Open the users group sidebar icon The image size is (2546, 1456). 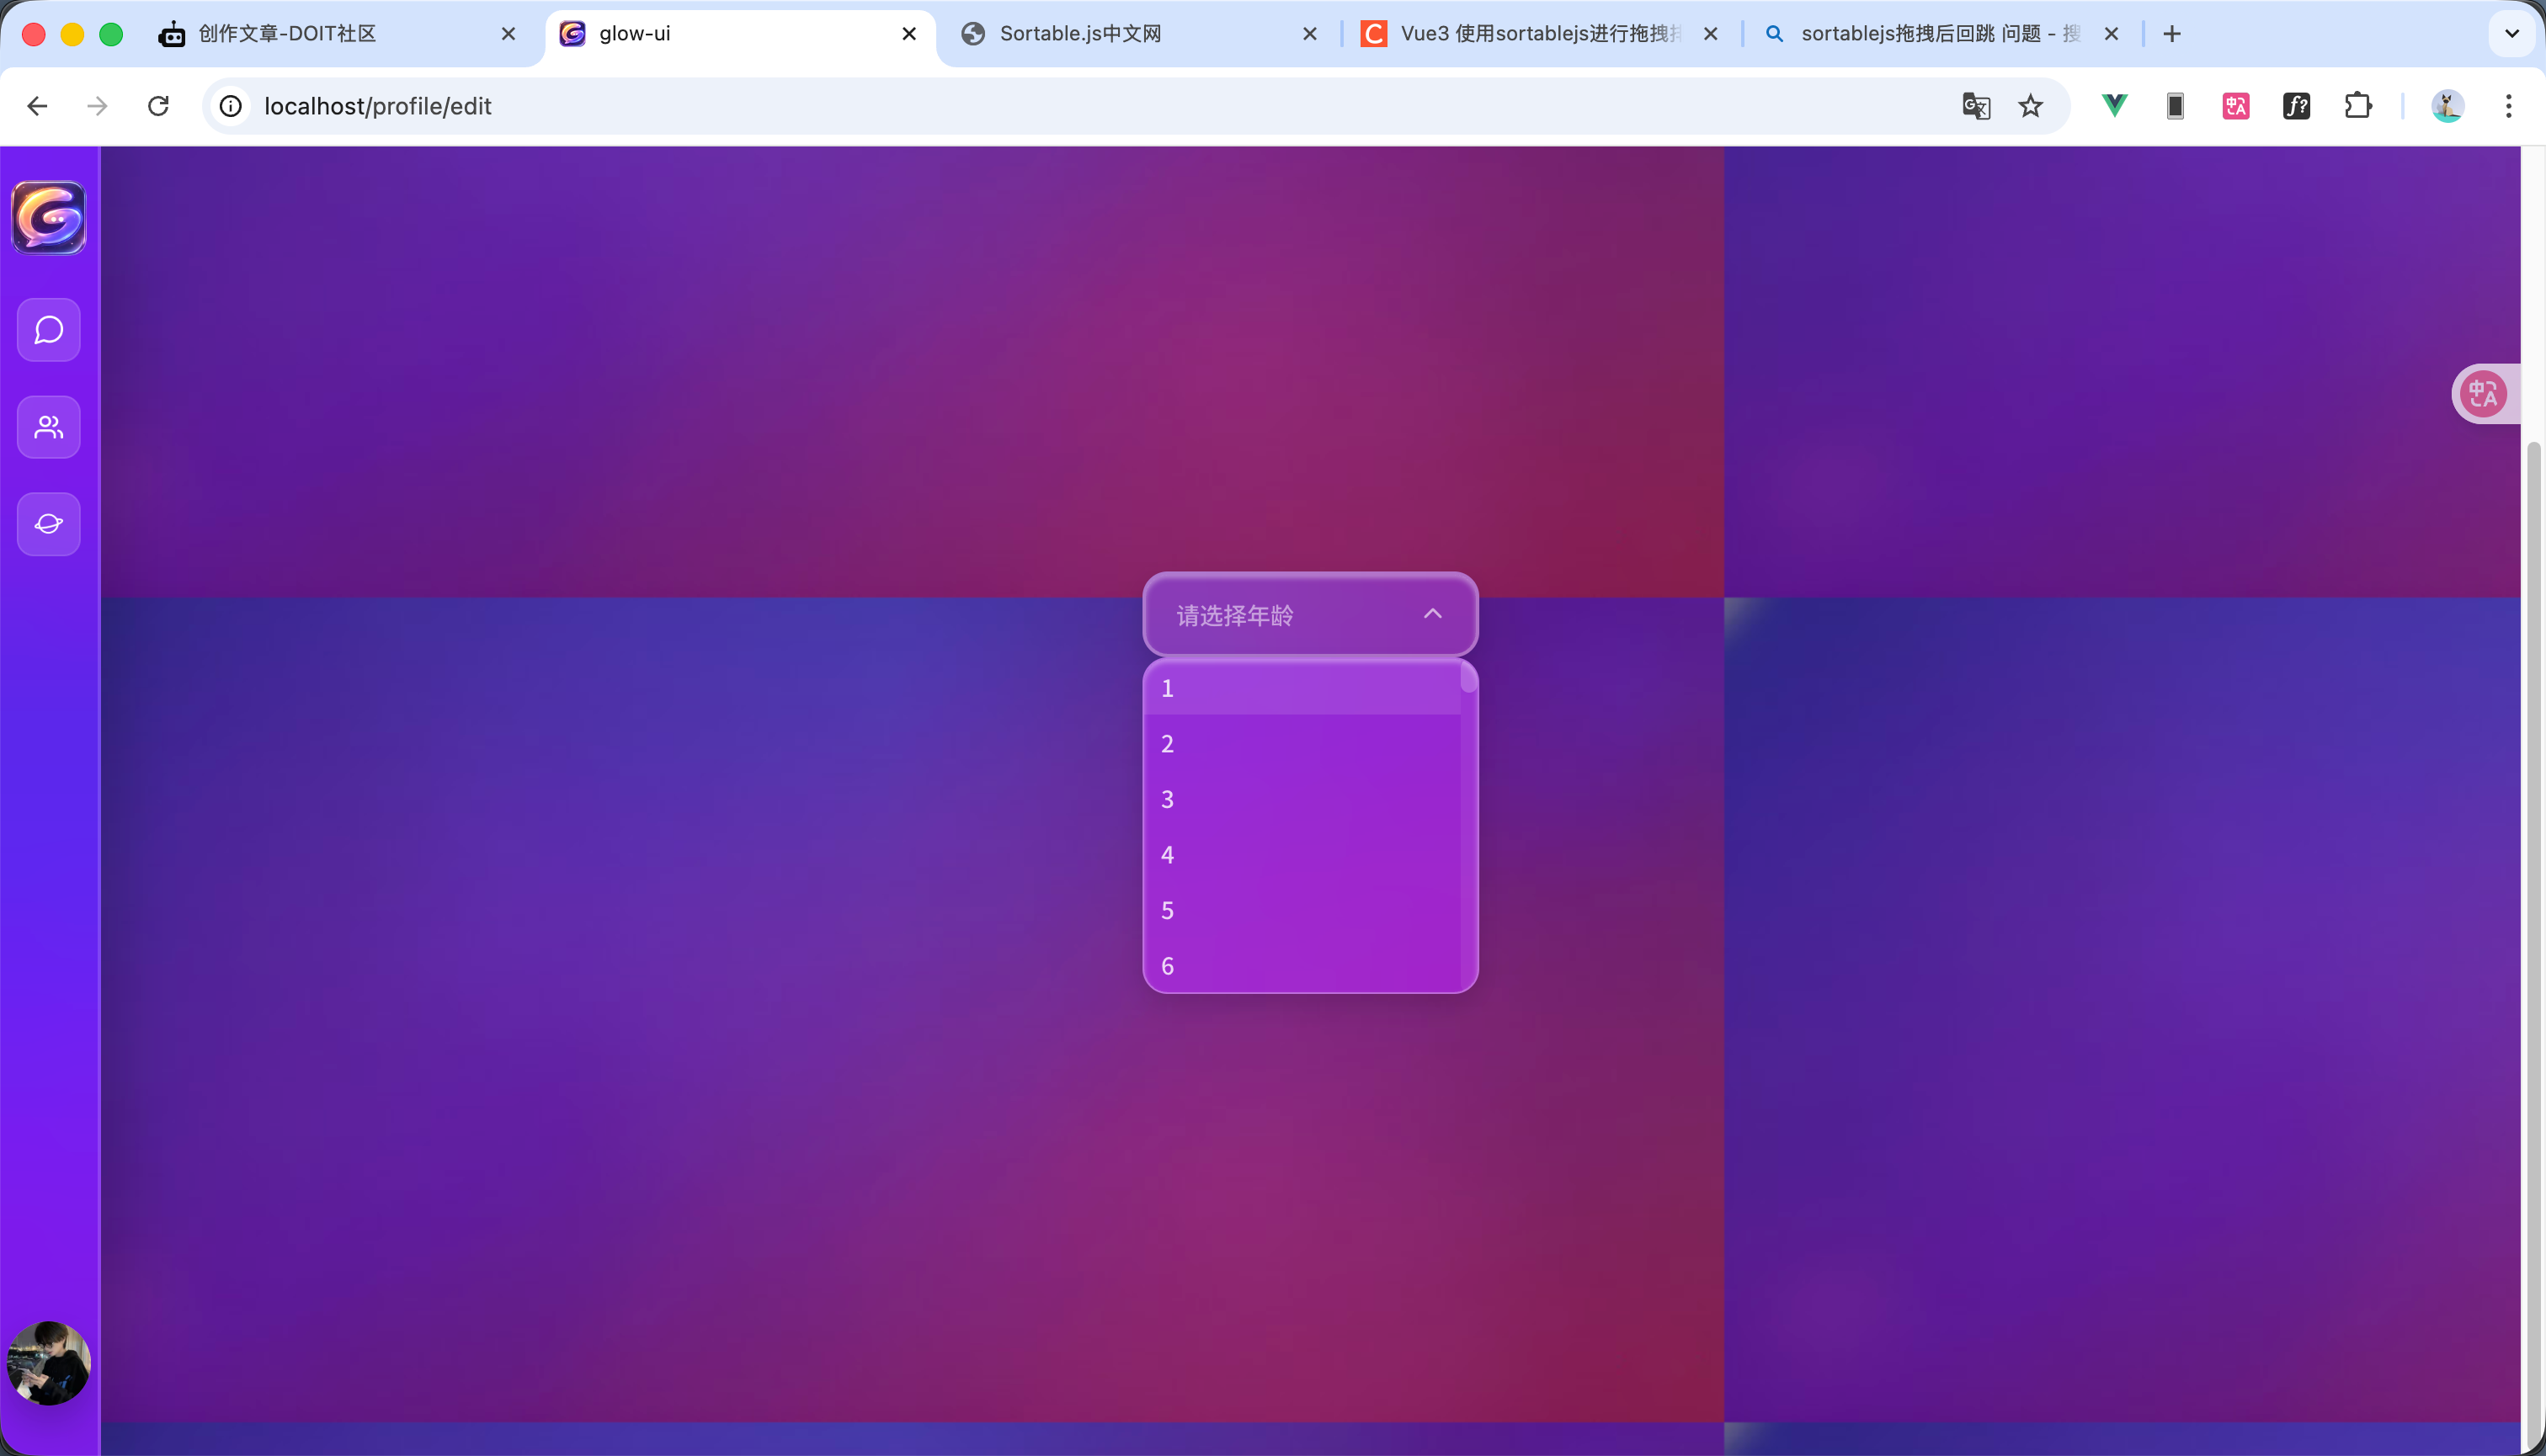click(48, 427)
